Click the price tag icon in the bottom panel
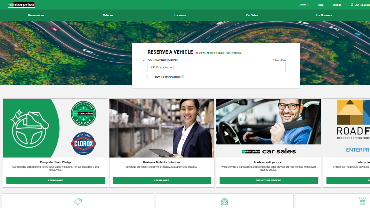Image resolution: width=370 pixels, height=208 pixels. point(78,201)
